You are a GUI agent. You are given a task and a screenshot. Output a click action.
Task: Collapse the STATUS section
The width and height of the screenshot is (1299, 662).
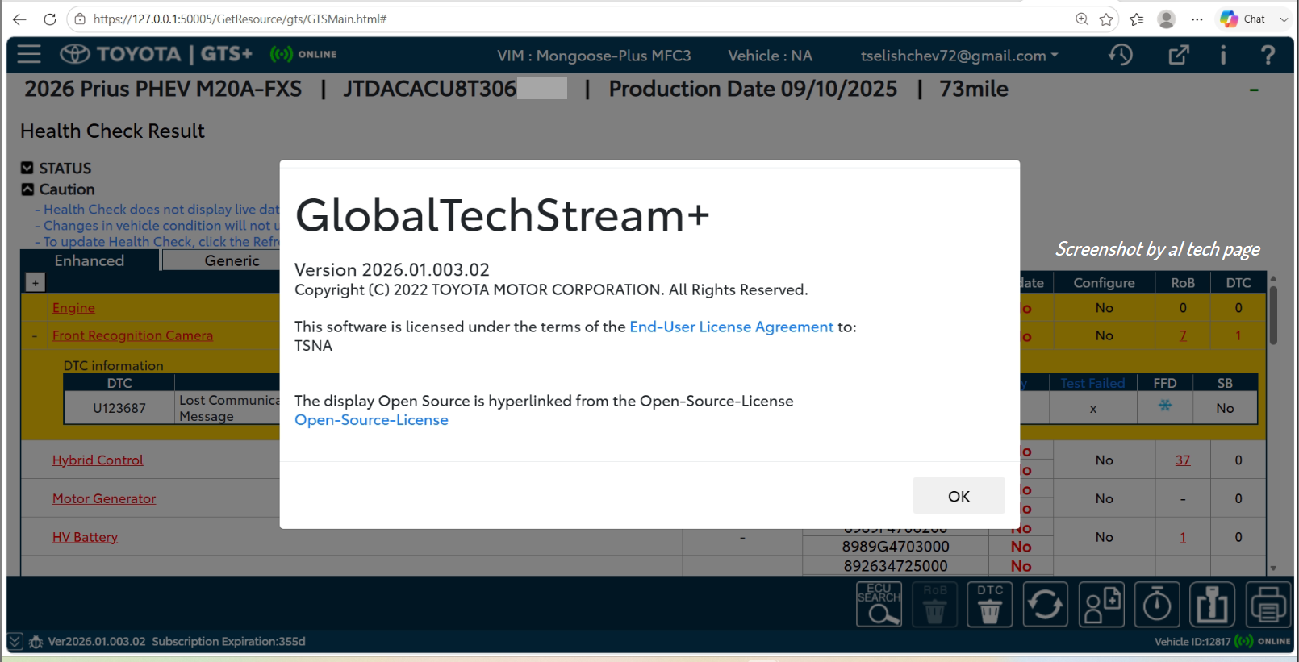pyautogui.click(x=27, y=168)
